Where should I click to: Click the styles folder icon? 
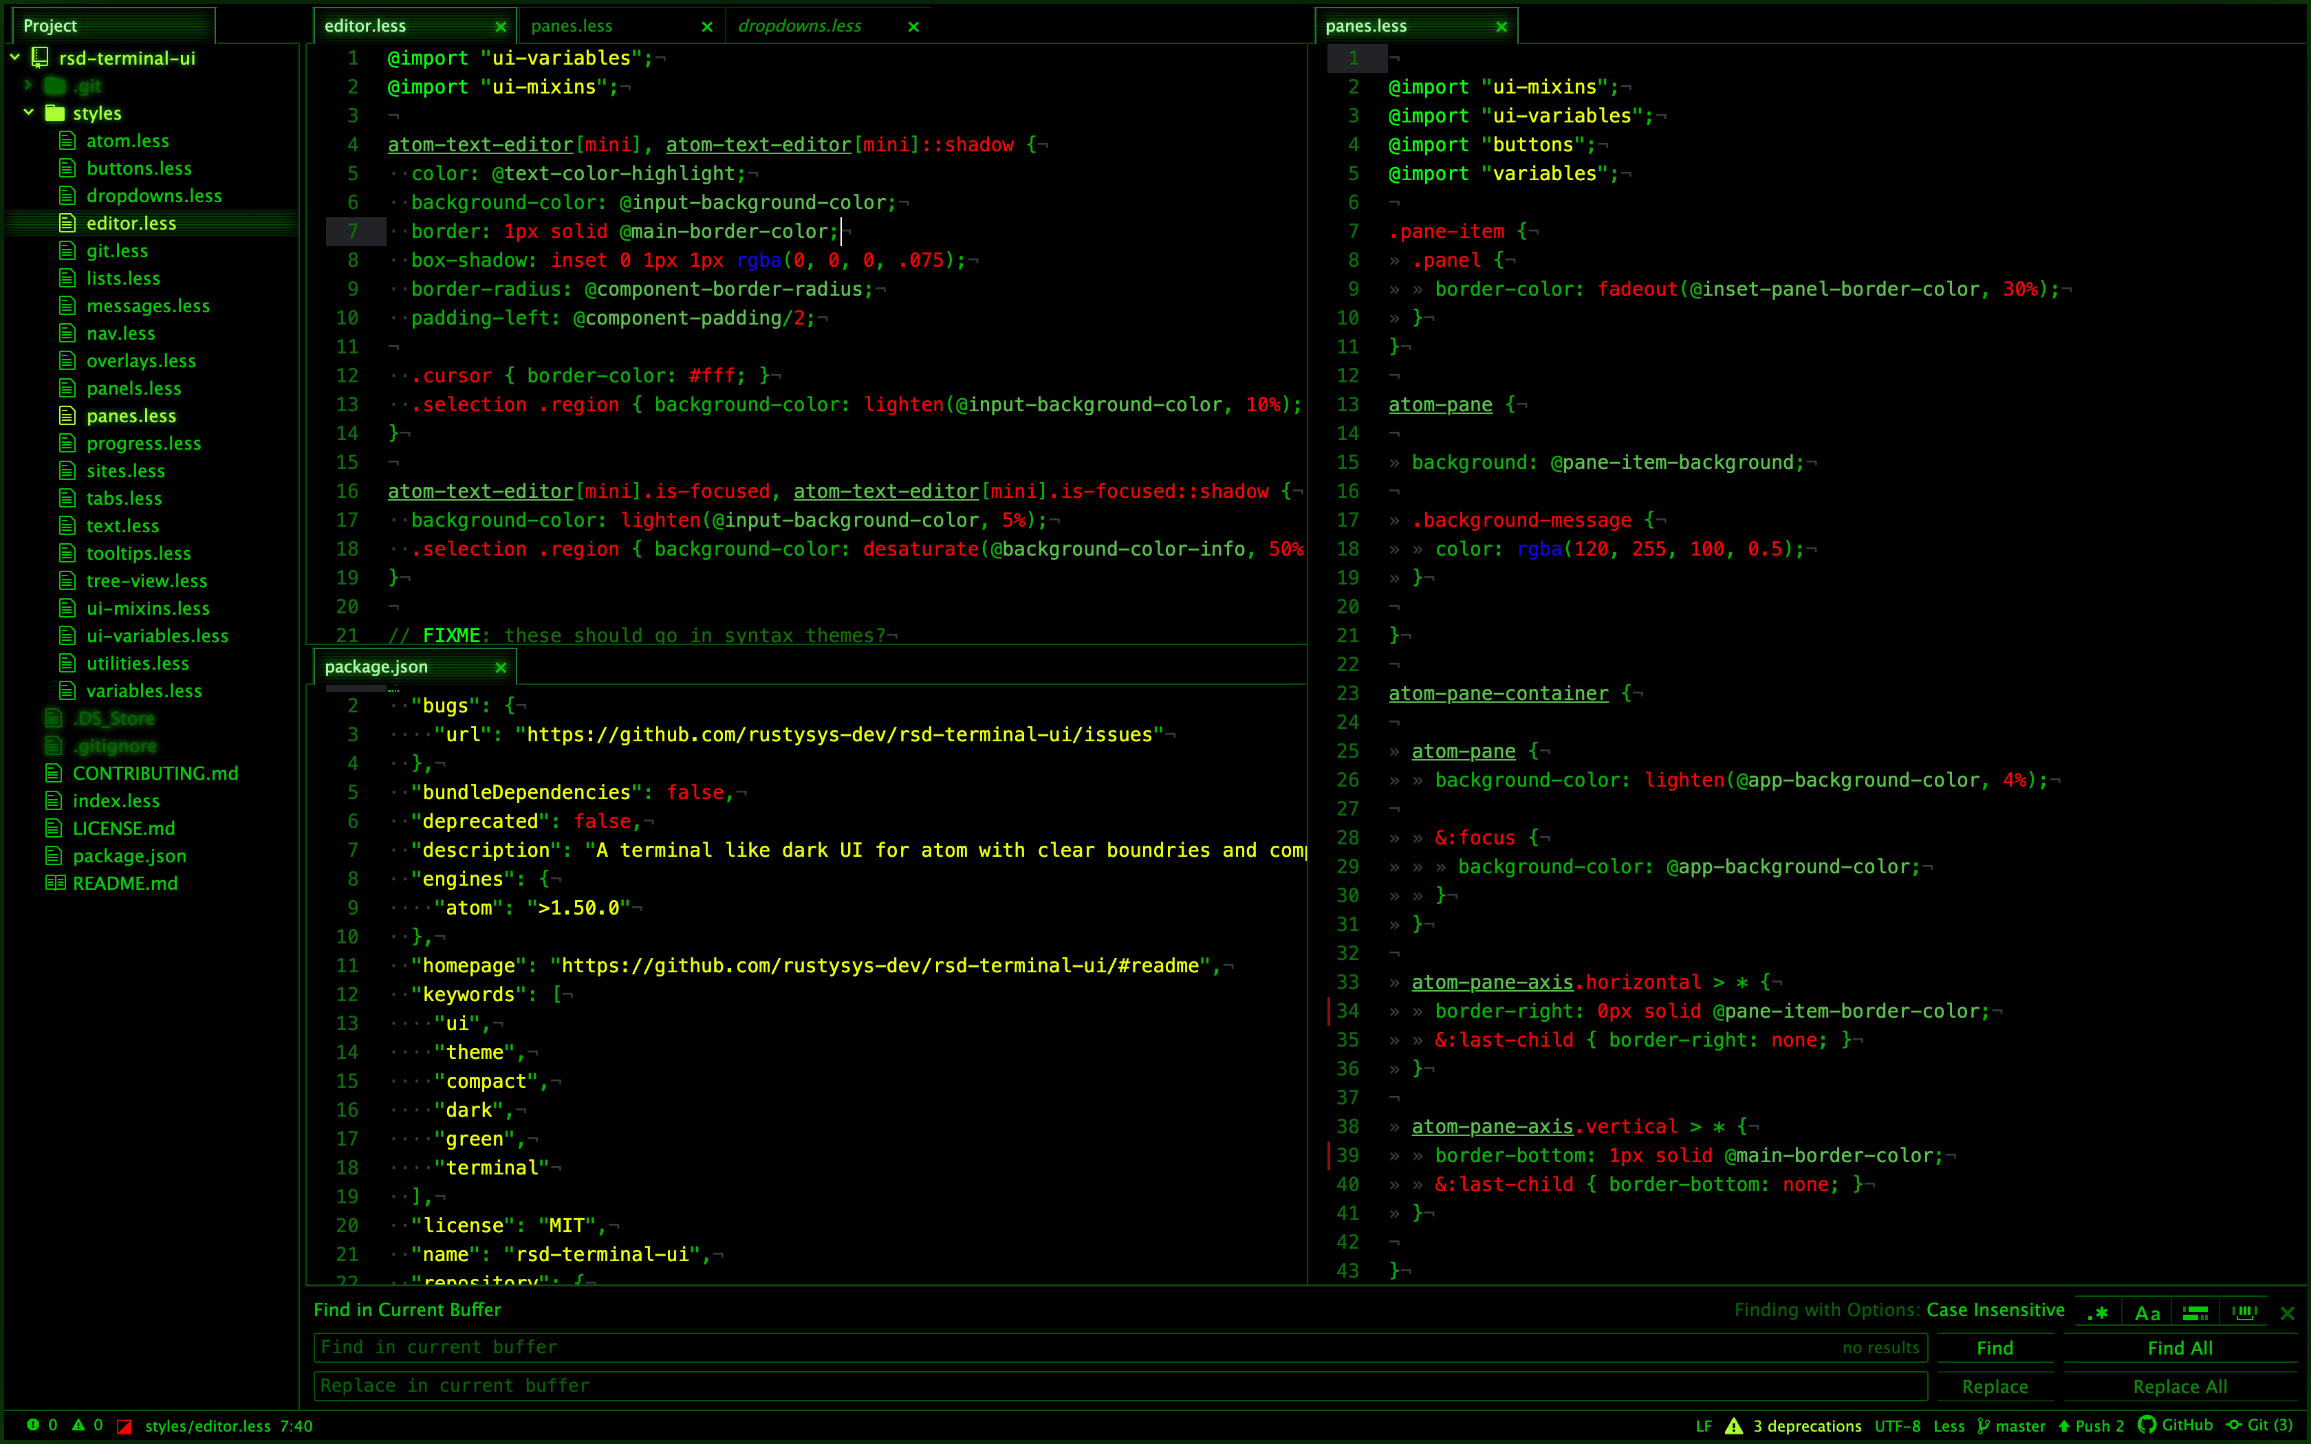pyautogui.click(x=56, y=113)
